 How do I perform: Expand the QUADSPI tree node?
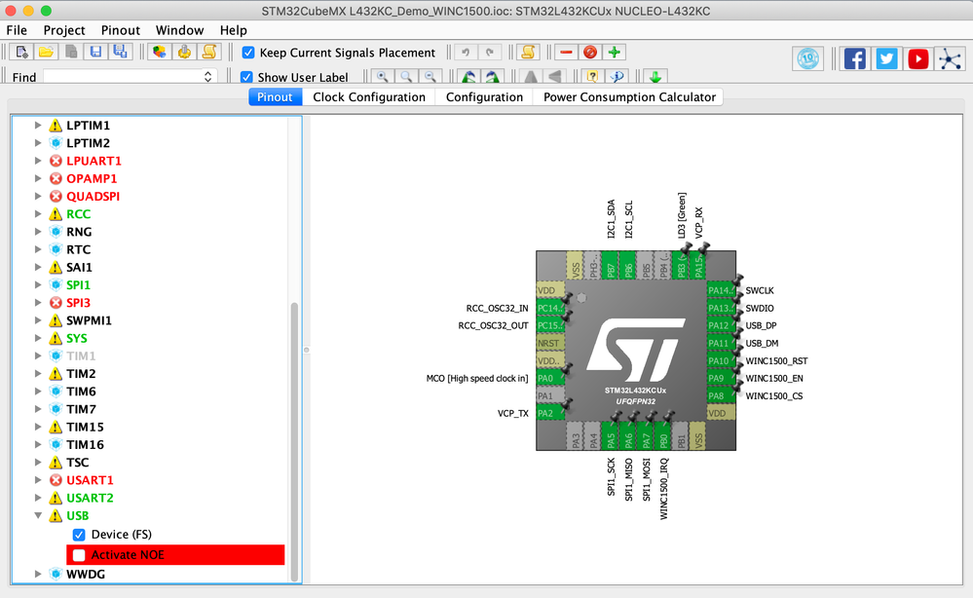(38, 196)
